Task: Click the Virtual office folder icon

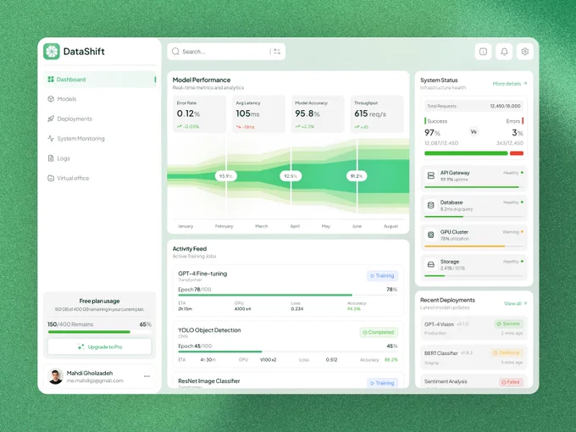Action: coord(51,178)
